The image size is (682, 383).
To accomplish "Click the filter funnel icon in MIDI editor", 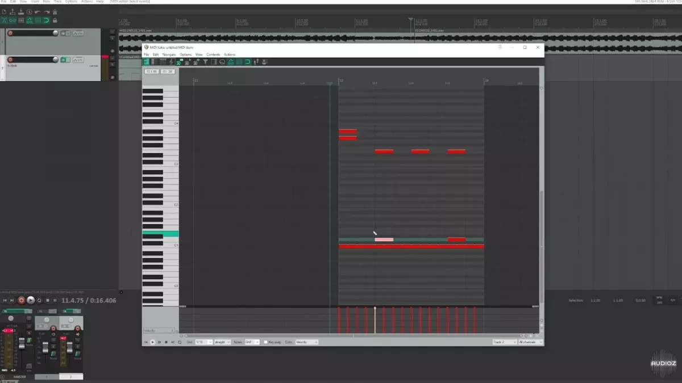I will click(x=205, y=62).
